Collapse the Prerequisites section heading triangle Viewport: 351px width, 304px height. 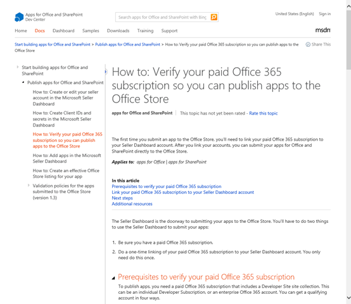pos(113,278)
